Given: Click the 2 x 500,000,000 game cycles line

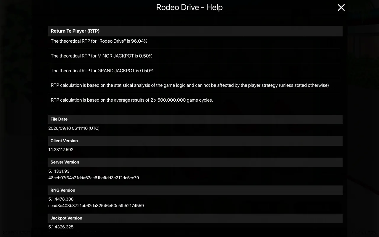Looking at the screenshot, I should [x=132, y=100].
